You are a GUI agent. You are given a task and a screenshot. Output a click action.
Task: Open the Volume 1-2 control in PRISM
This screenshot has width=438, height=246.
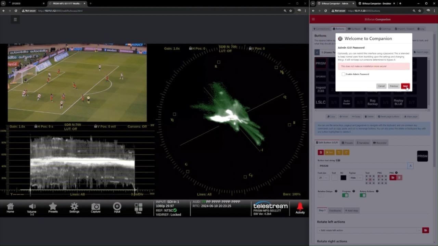(x=32, y=209)
